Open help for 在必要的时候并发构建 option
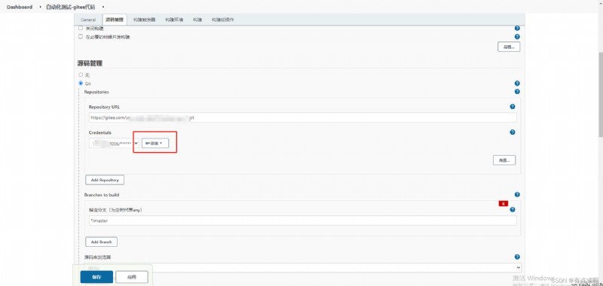 [x=517, y=37]
